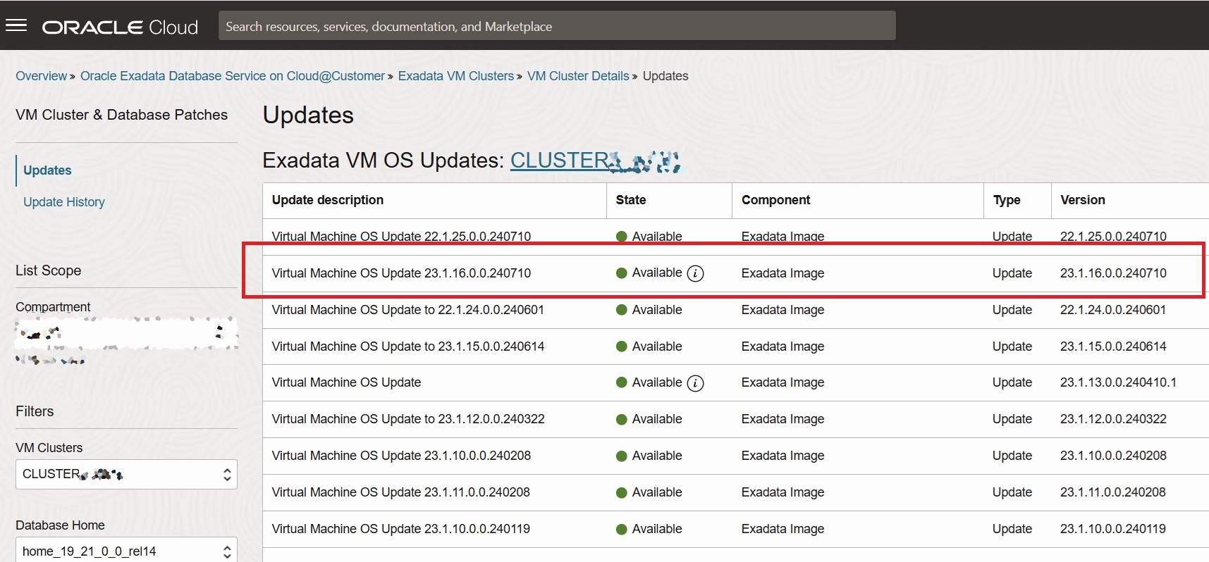Image resolution: width=1209 pixels, height=562 pixels.
Task: Click the Version column header
Action: pos(1083,200)
